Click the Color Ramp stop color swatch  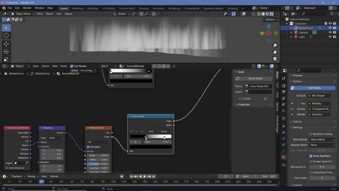click(x=150, y=147)
